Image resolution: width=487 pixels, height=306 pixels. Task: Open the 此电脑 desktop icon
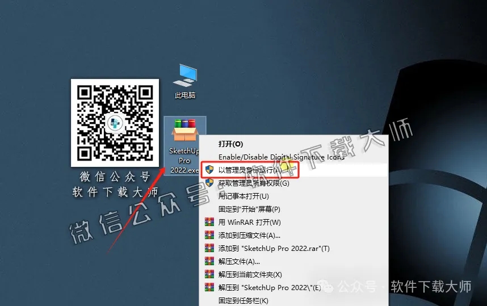click(185, 81)
